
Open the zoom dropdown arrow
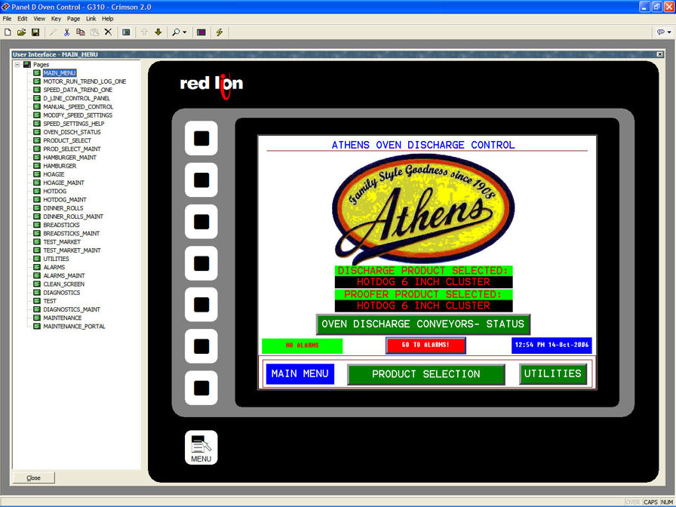tap(185, 32)
